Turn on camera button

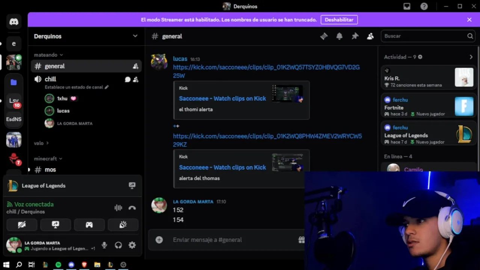coord(22,225)
